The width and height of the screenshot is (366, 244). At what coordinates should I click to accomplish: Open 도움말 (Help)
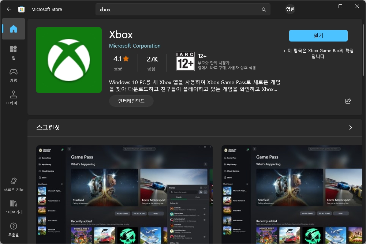tap(14, 230)
